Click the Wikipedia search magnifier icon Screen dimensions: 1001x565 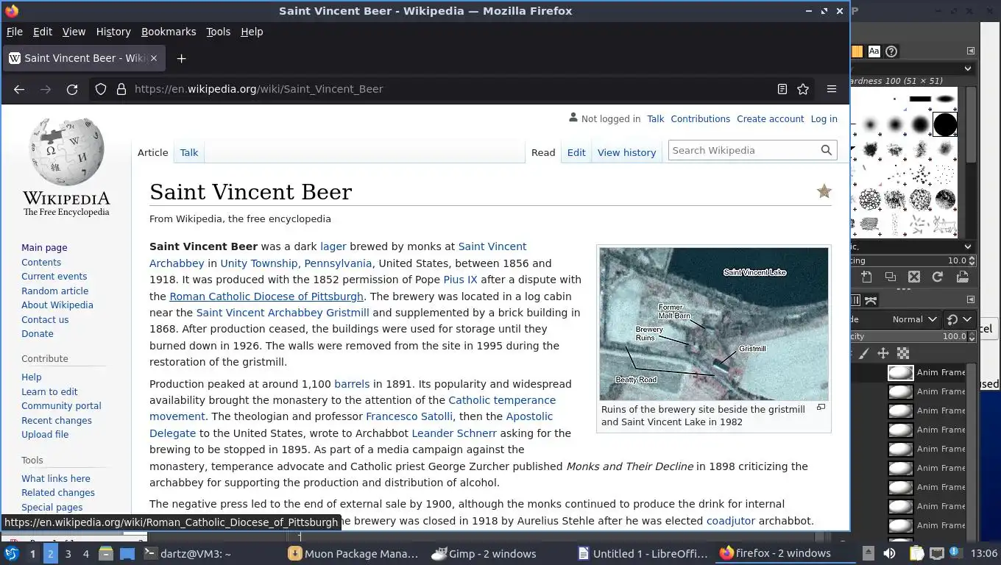click(x=827, y=150)
